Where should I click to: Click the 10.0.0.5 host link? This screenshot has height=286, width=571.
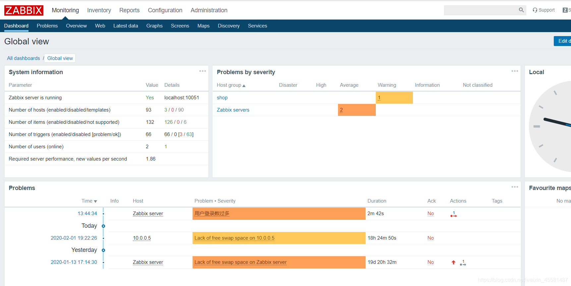(x=142, y=238)
